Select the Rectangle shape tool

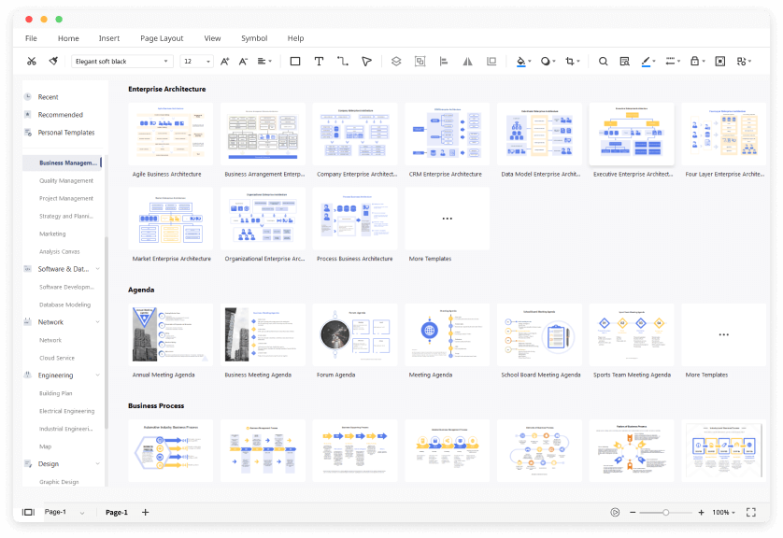point(293,60)
